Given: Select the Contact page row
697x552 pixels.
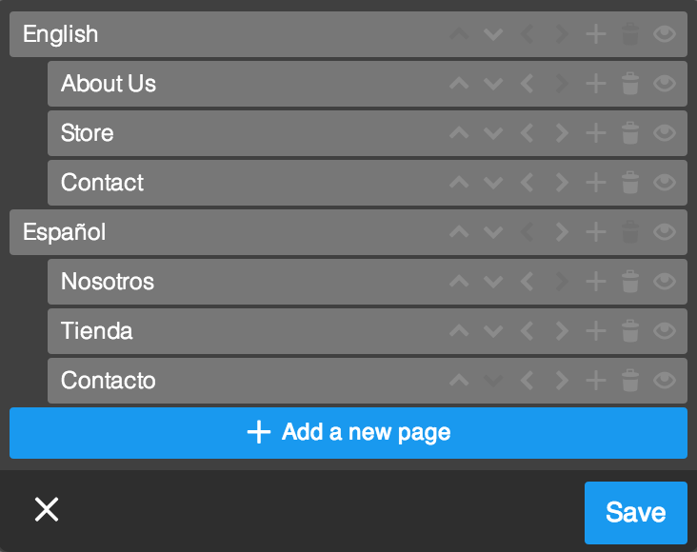Looking at the screenshot, I should [209, 183].
